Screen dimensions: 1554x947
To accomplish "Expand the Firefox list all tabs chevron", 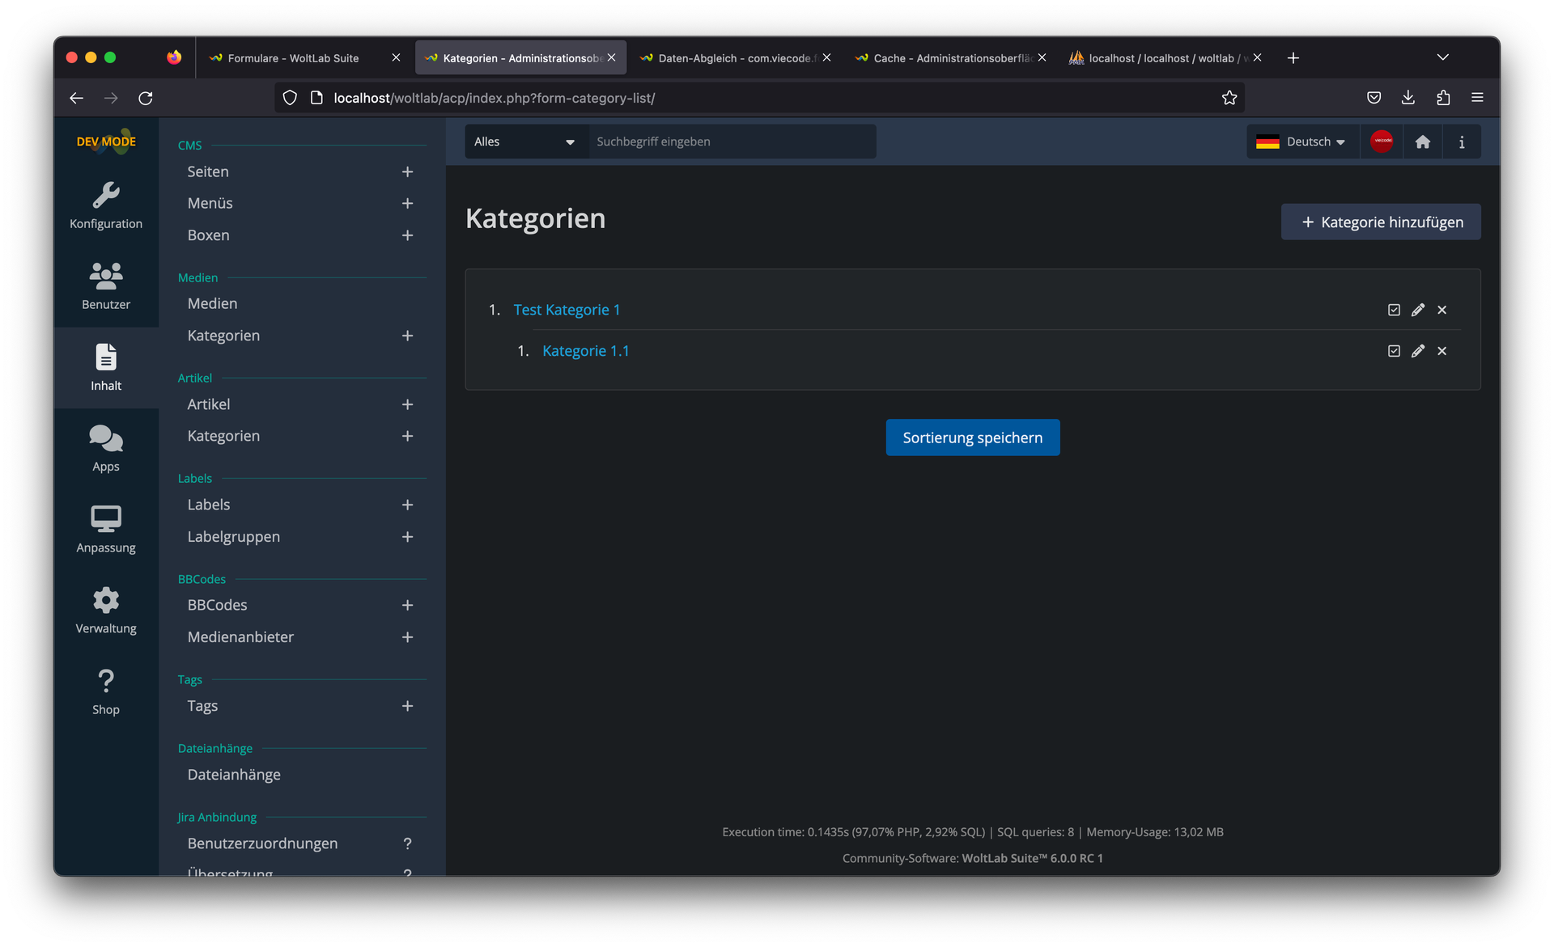I will pos(1442,57).
